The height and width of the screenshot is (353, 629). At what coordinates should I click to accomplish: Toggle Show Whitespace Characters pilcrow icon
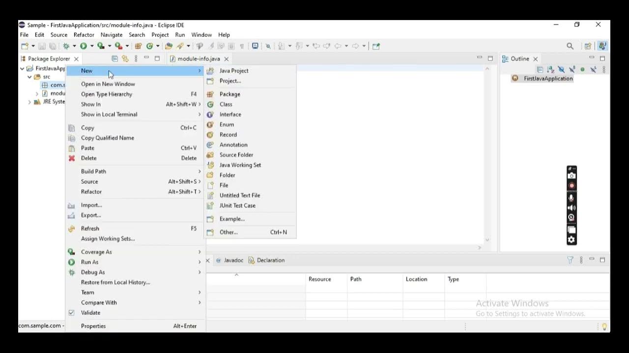pos(242,46)
